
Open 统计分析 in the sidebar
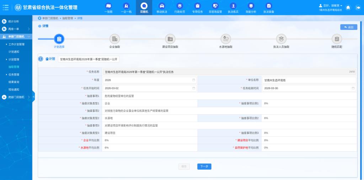click(x=14, y=21)
